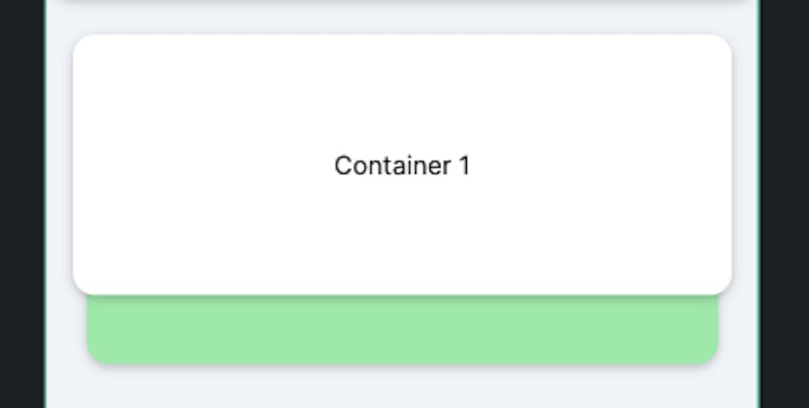This screenshot has width=809, height=408.
Task: Click the "Container 1" label text
Action: click(402, 166)
